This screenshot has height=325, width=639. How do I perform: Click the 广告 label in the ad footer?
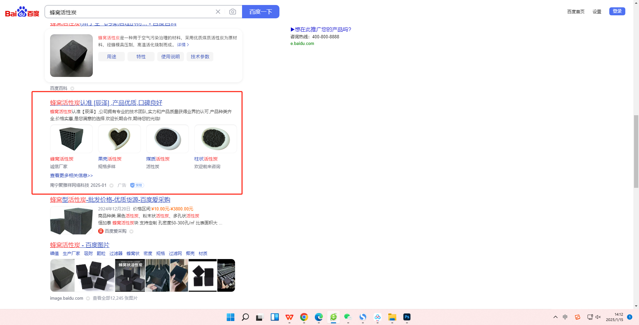122,185
